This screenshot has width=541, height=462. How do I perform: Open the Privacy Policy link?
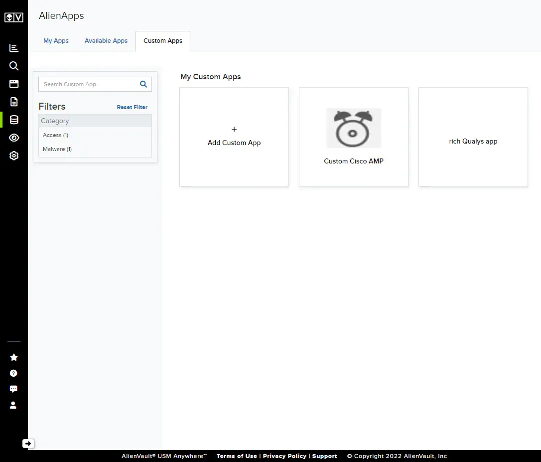[x=284, y=456]
